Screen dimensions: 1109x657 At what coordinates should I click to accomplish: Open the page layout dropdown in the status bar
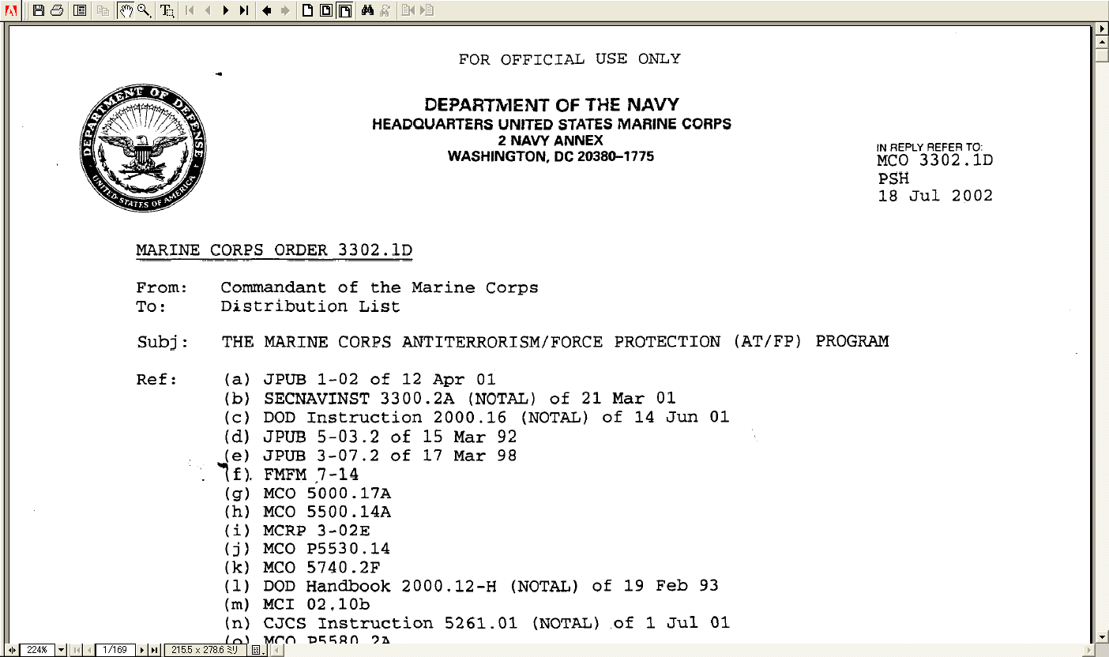click(x=256, y=650)
